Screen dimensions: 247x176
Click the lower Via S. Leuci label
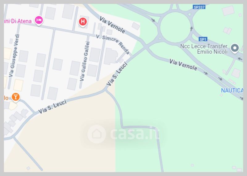(x=52, y=107)
